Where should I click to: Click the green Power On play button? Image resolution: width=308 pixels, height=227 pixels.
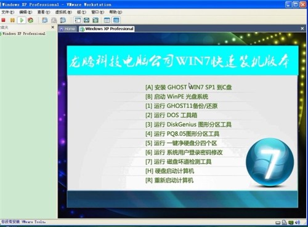click(x=22, y=20)
